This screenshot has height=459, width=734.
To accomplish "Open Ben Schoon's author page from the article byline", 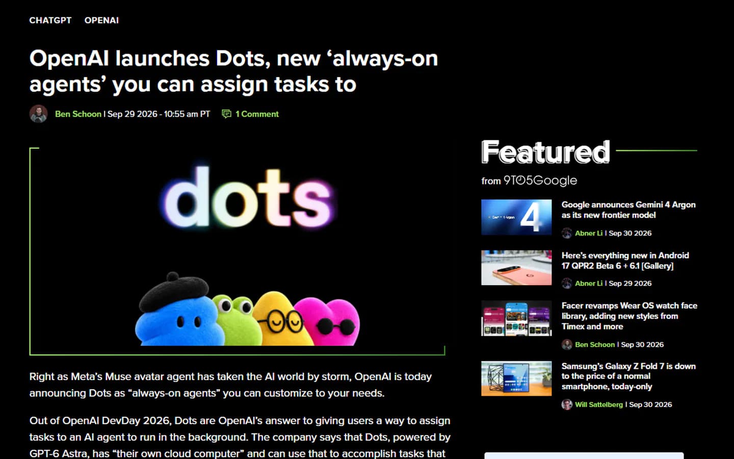I will pos(78,114).
